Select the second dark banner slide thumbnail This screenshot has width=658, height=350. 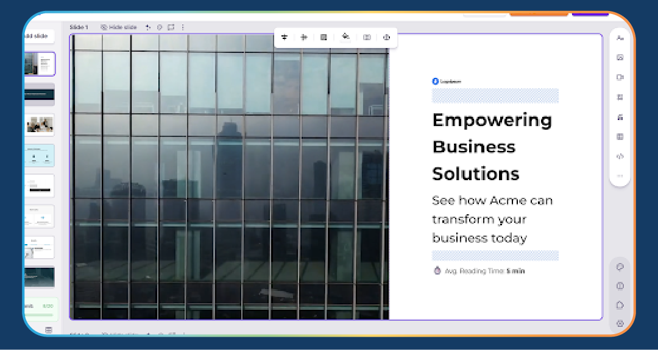click(x=40, y=94)
